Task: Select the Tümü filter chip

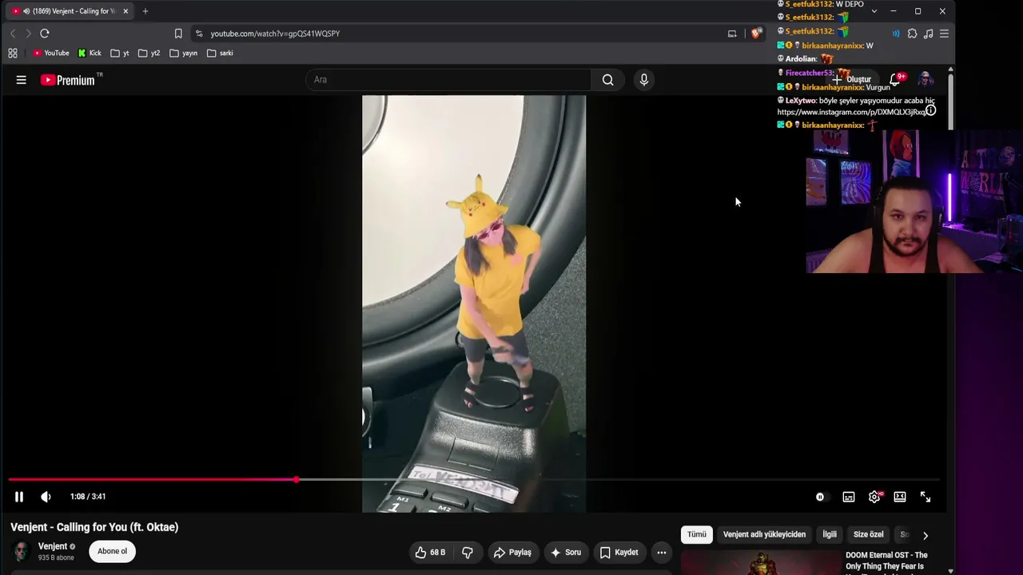Action: coord(697,534)
